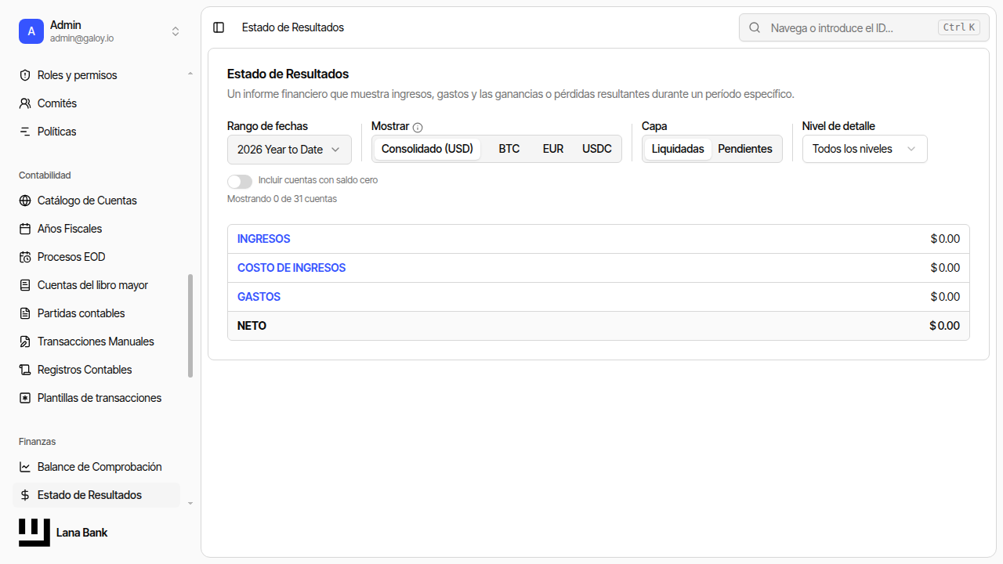This screenshot has width=1003, height=564.
Task: Switch display currency to USDC
Action: point(597,149)
